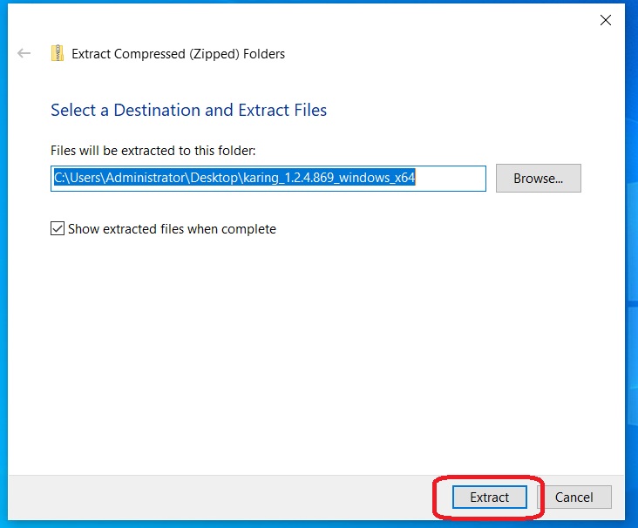638x528 pixels.
Task: Close the extraction dialog with X
Action: (606, 21)
